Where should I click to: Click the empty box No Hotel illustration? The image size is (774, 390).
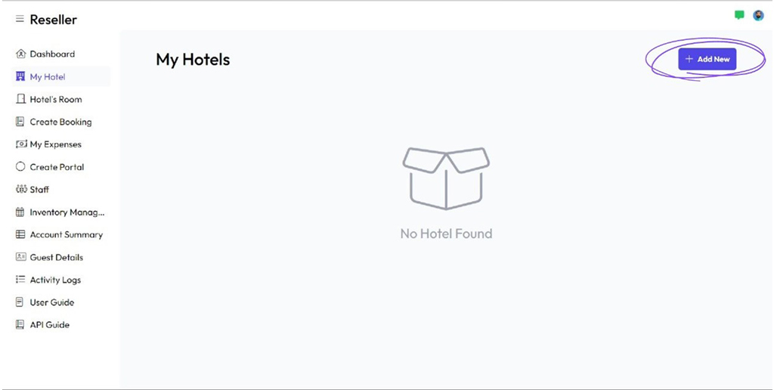[446, 177]
